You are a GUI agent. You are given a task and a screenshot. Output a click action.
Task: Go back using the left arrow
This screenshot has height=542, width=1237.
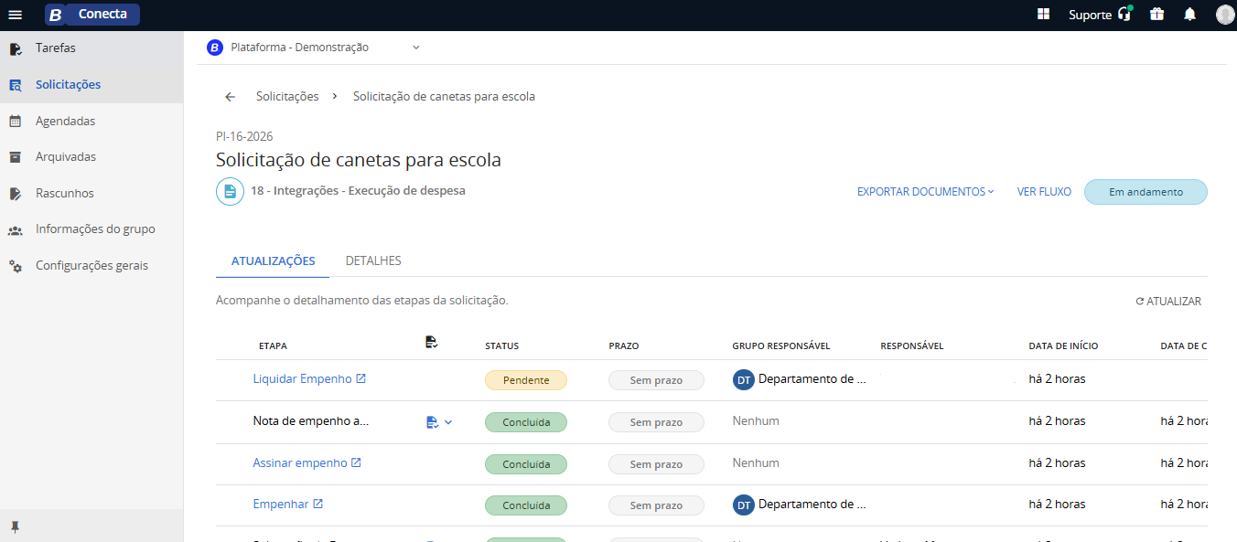click(x=230, y=97)
